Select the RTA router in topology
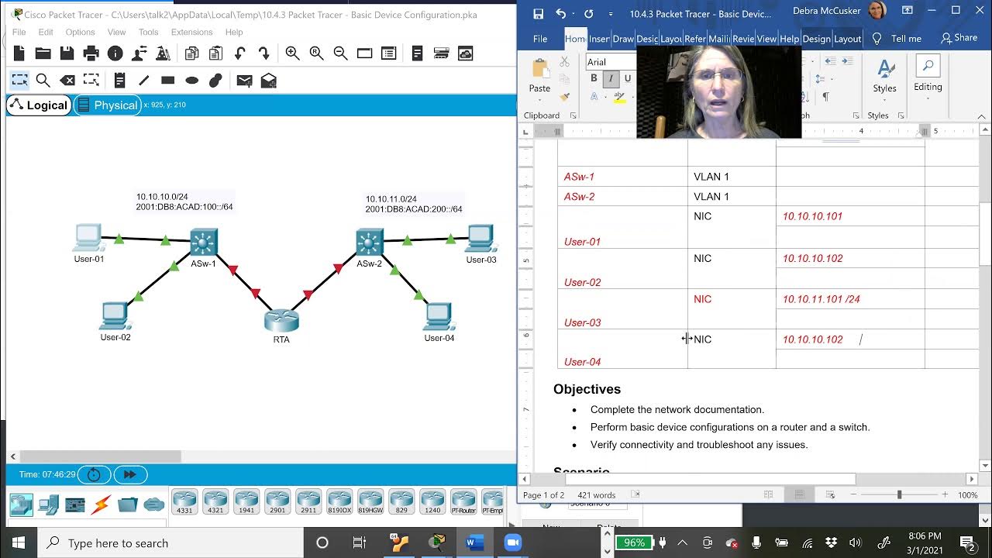 point(281,320)
